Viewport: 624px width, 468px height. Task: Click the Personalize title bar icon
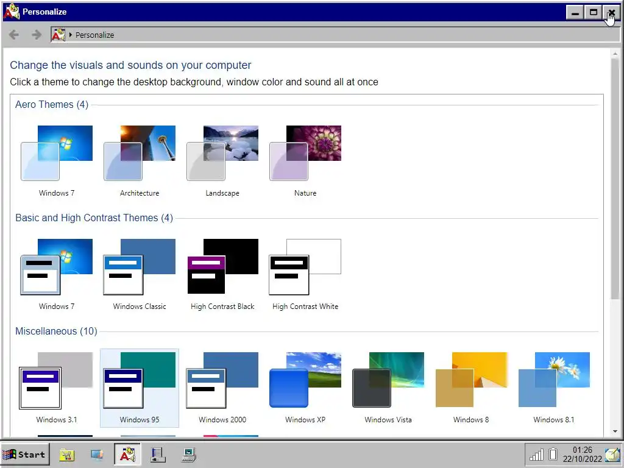(x=12, y=12)
